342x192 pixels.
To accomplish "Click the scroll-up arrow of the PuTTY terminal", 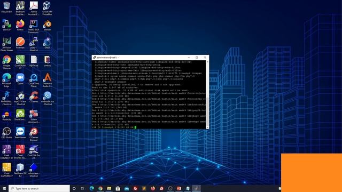I will [x=207, y=62].
